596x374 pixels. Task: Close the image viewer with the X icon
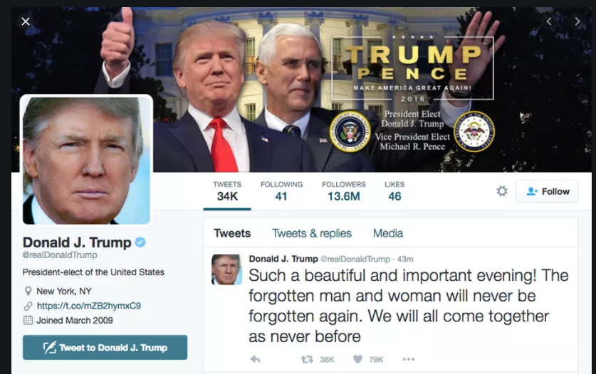pos(26,21)
